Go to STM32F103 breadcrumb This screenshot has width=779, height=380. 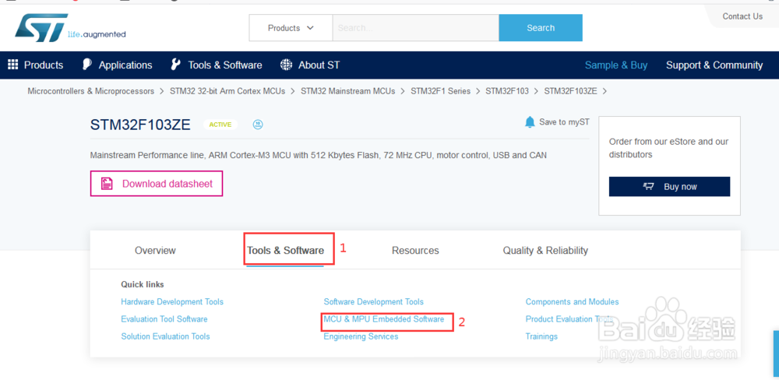coord(507,91)
